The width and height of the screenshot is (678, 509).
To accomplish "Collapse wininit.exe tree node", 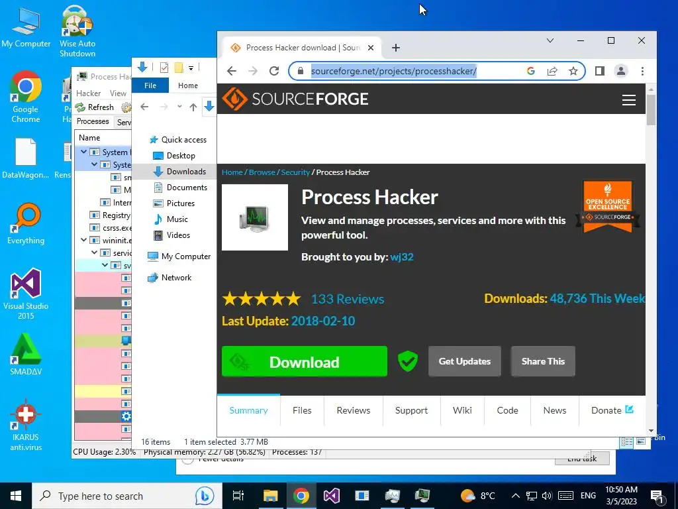I will point(84,240).
